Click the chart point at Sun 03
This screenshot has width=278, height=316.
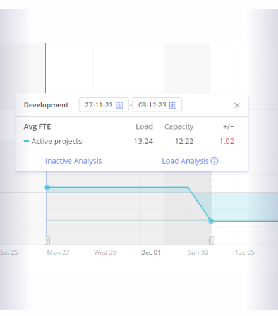click(x=211, y=221)
